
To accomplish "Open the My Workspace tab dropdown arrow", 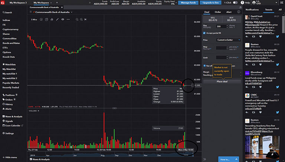I will [51, 3].
